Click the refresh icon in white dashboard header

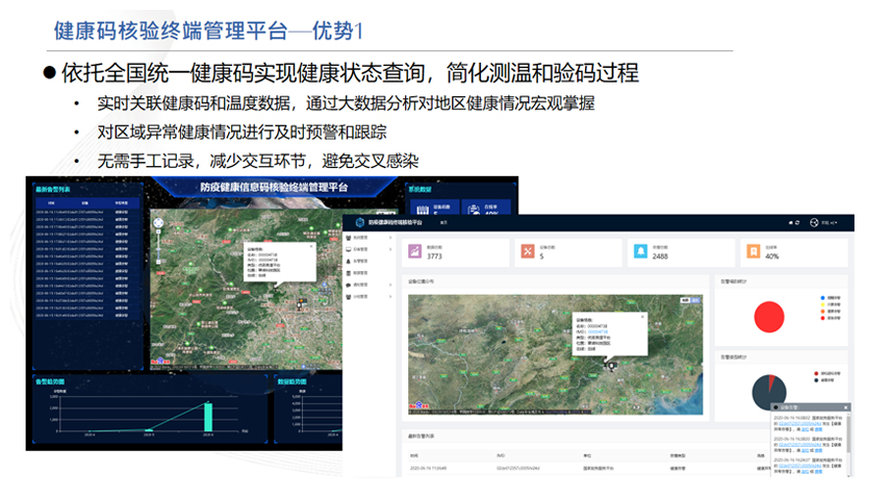pos(796,222)
